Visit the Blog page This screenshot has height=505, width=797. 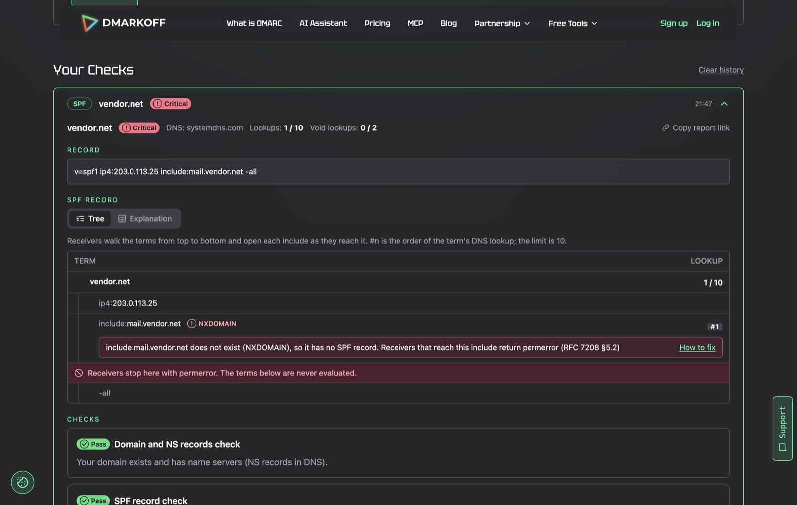click(448, 23)
